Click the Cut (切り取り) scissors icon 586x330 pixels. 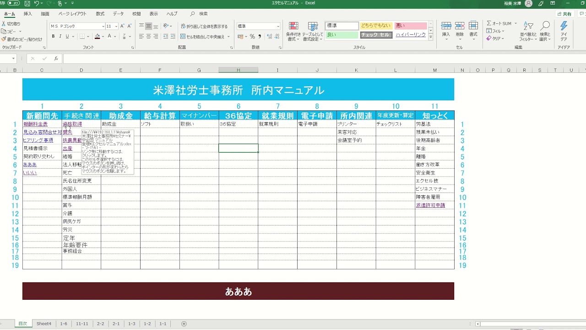[x=4, y=24]
